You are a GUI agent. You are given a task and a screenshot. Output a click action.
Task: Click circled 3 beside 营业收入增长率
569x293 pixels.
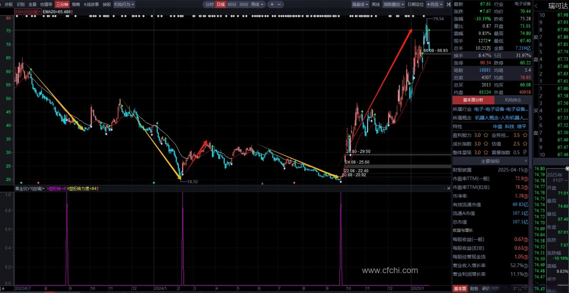tap(526, 266)
